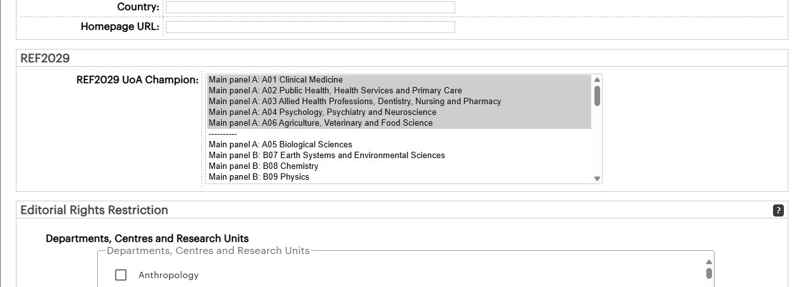Pick B08 Chemistry from the list
This screenshot has height=287, width=801.
(x=263, y=166)
